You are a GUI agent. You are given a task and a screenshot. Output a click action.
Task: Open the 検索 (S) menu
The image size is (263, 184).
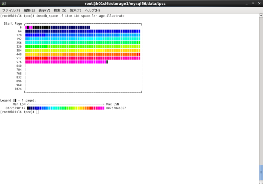click(60, 10)
